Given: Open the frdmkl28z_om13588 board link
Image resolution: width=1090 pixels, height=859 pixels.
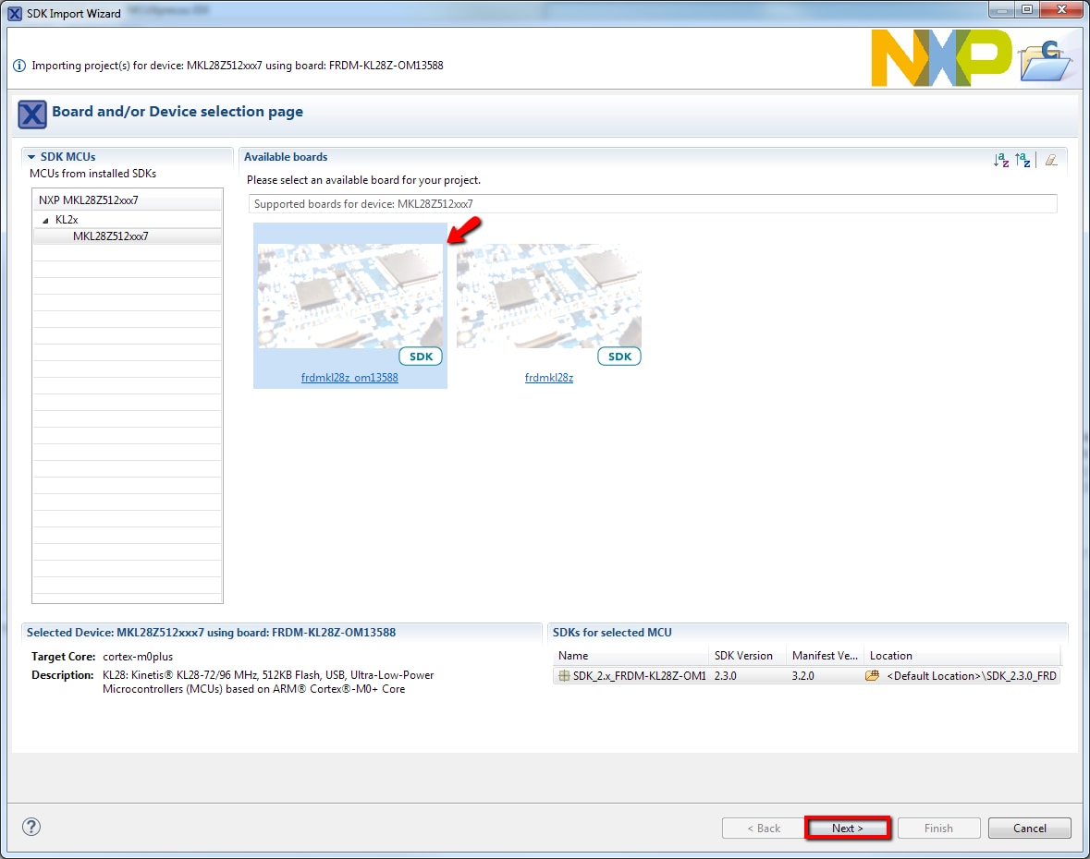Looking at the screenshot, I should (x=349, y=378).
